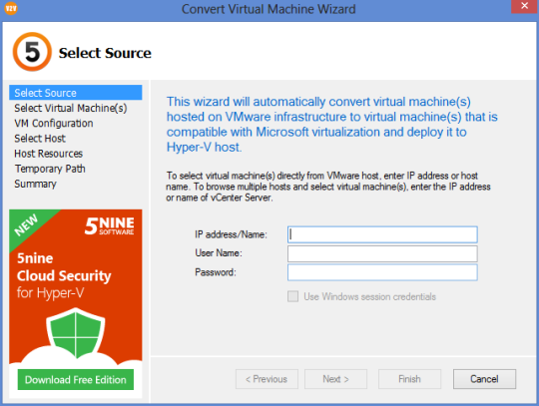Image resolution: width=539 pixels, height=406 pixels.
Task: Click the Select Source heading text
Action: pos(105,53)
